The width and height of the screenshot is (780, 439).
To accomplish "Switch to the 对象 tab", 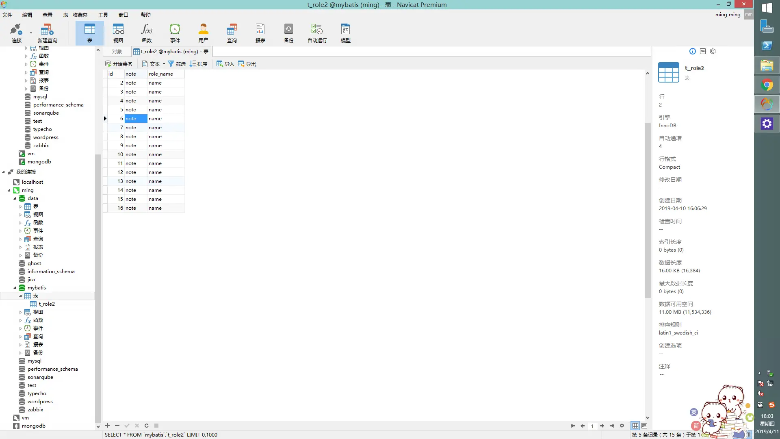I will click(116, 51).
